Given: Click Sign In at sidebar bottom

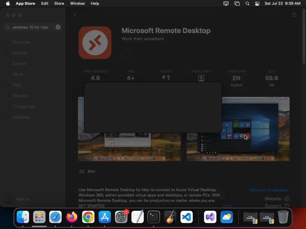Looking at the screenshot, I should 22,199.
